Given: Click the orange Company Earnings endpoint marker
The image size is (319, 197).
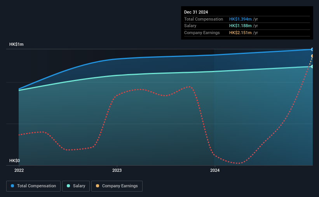Looking at the screenshot, I should tap(312, 56).
